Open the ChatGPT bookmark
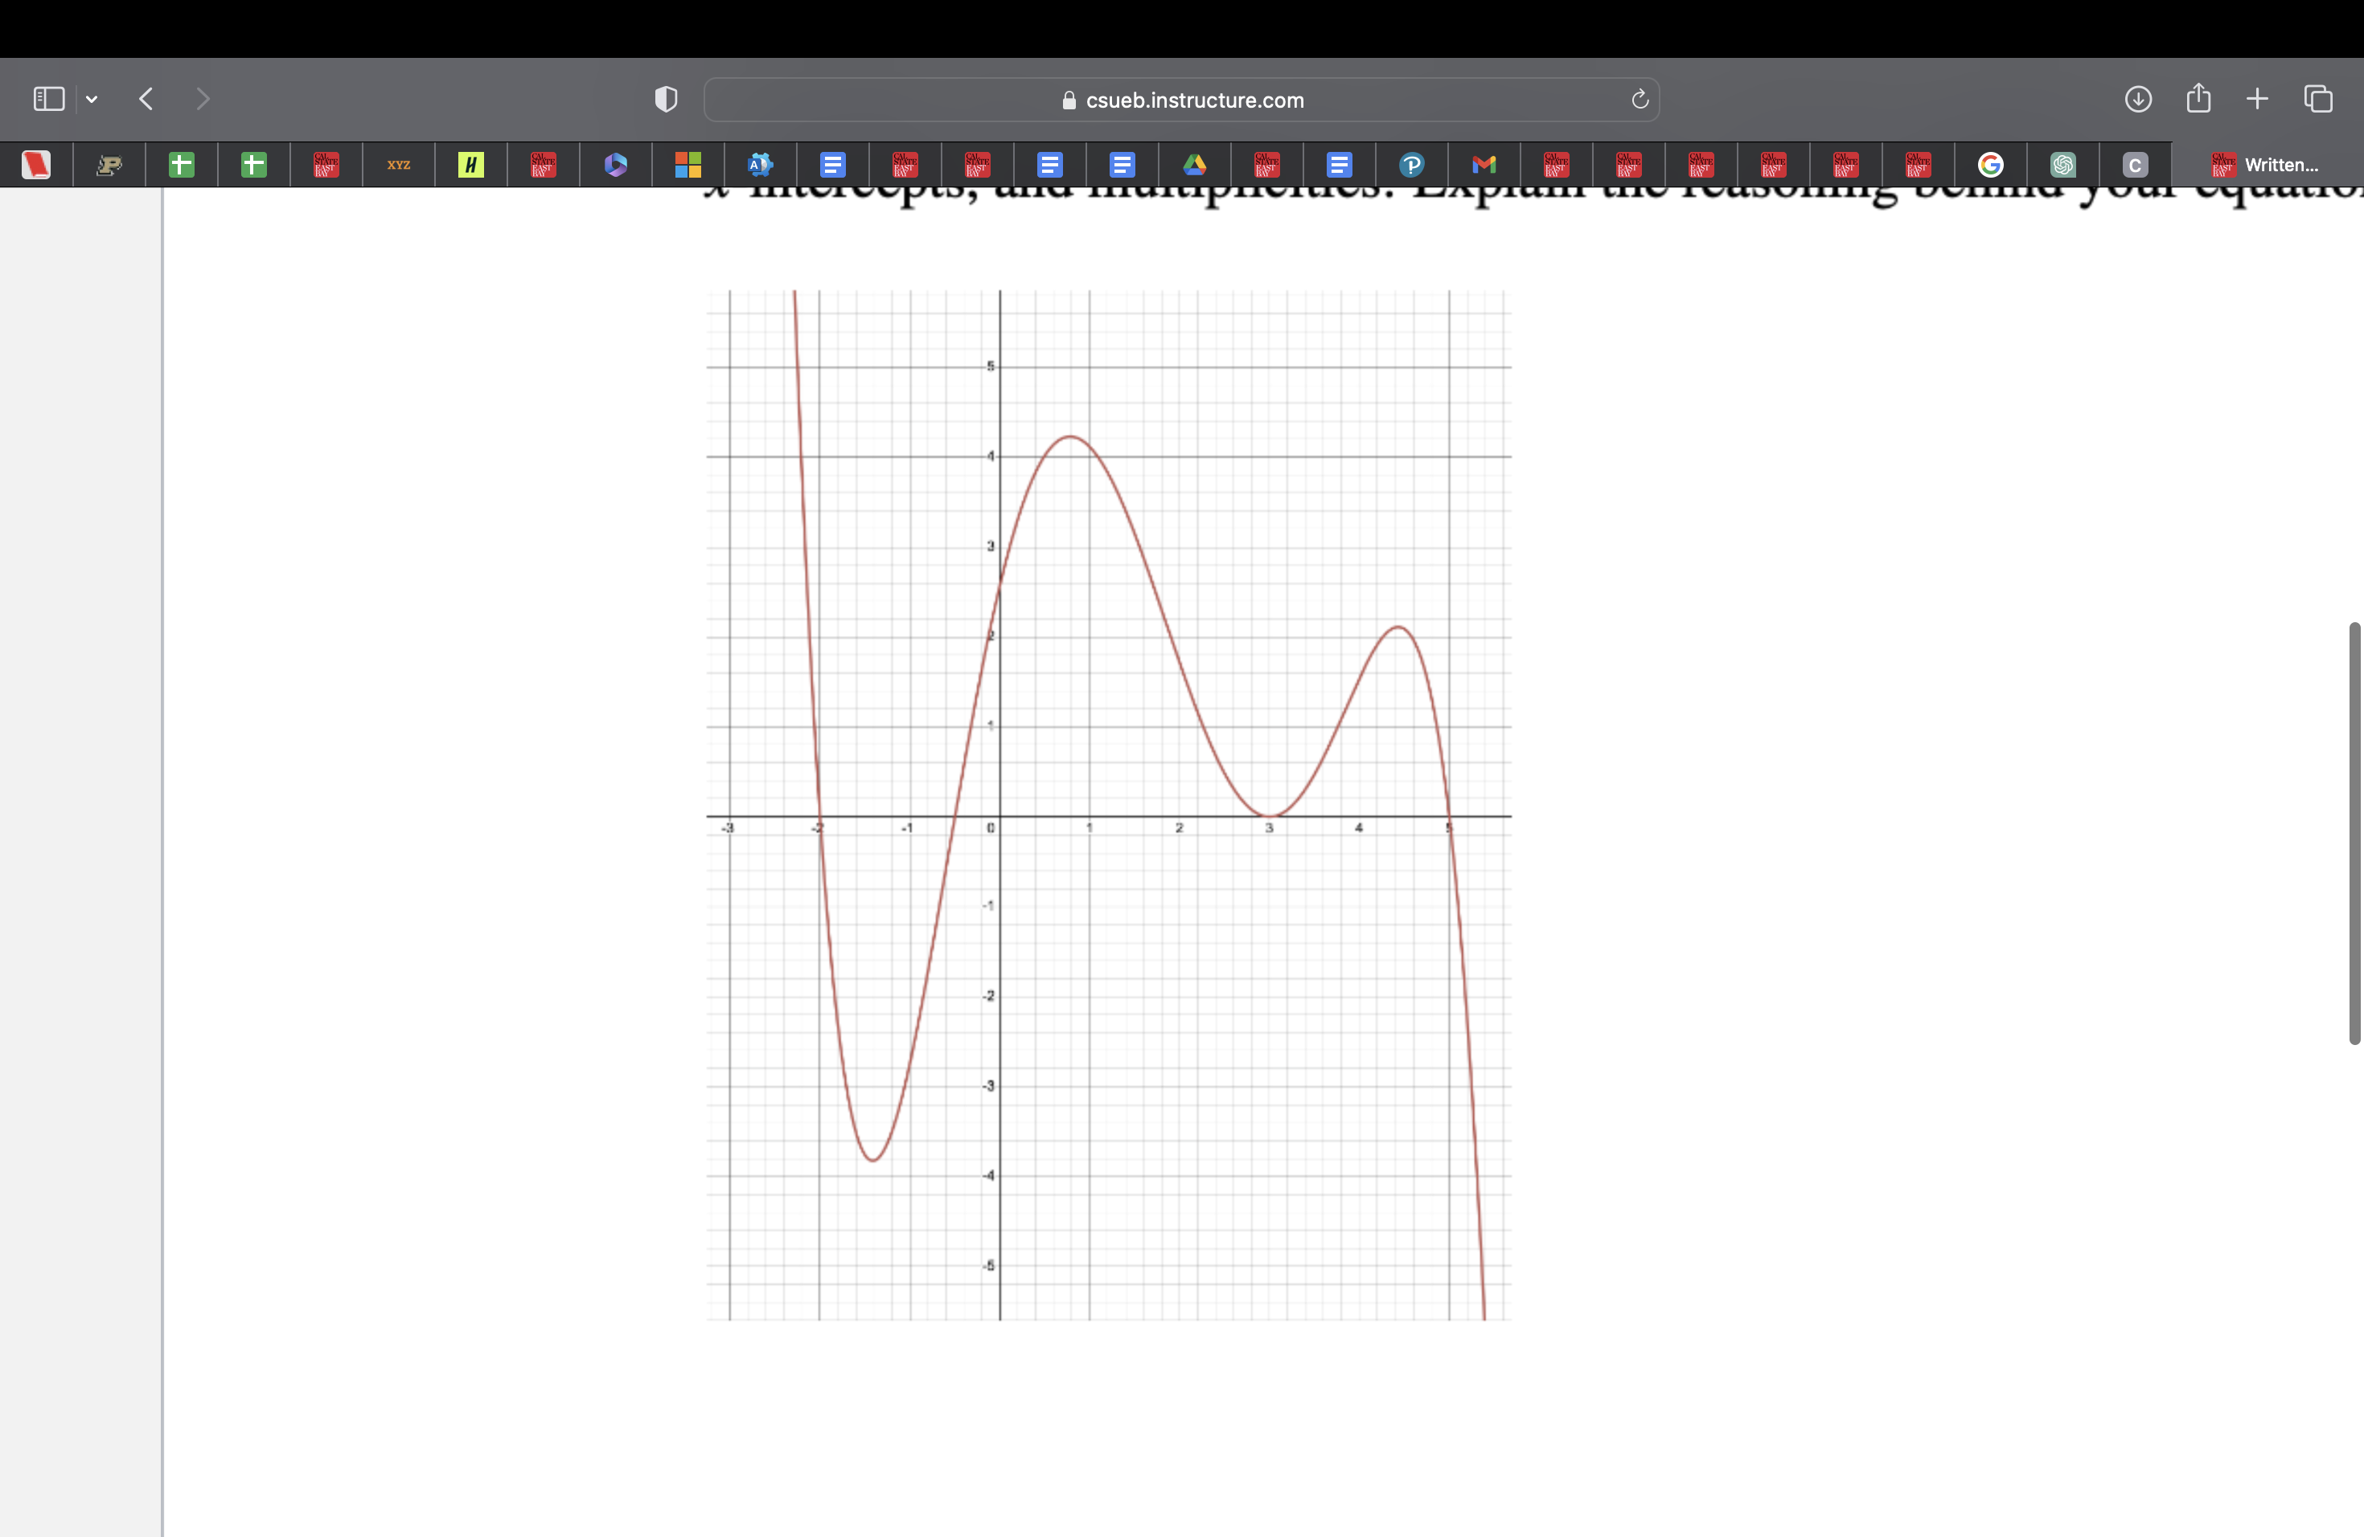 (2064, 165)
